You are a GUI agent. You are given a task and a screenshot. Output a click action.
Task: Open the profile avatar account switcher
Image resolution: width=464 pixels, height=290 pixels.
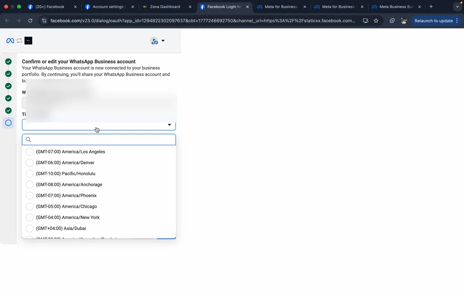tap(154, 41)
